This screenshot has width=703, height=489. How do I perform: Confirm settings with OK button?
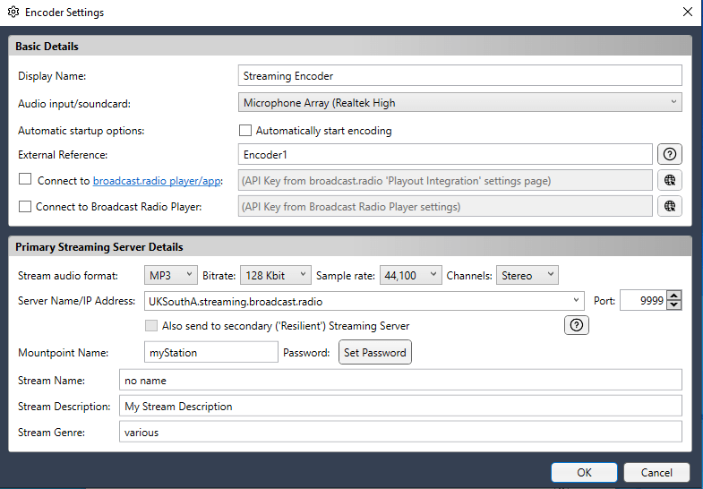(x=584, y=472)
